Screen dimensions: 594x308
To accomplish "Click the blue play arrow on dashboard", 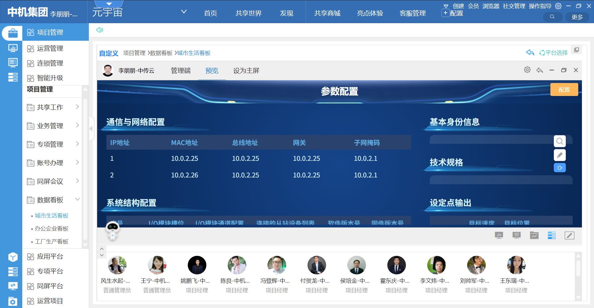I will [559, 168].
